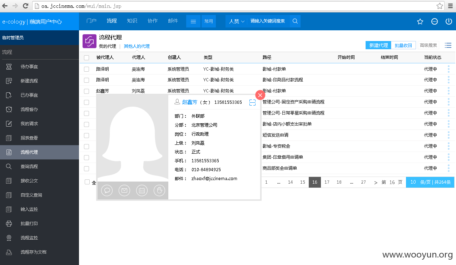456x265 pixels.
Task: Open the calendar icon under the avatar
Action: tap(142, 190)
